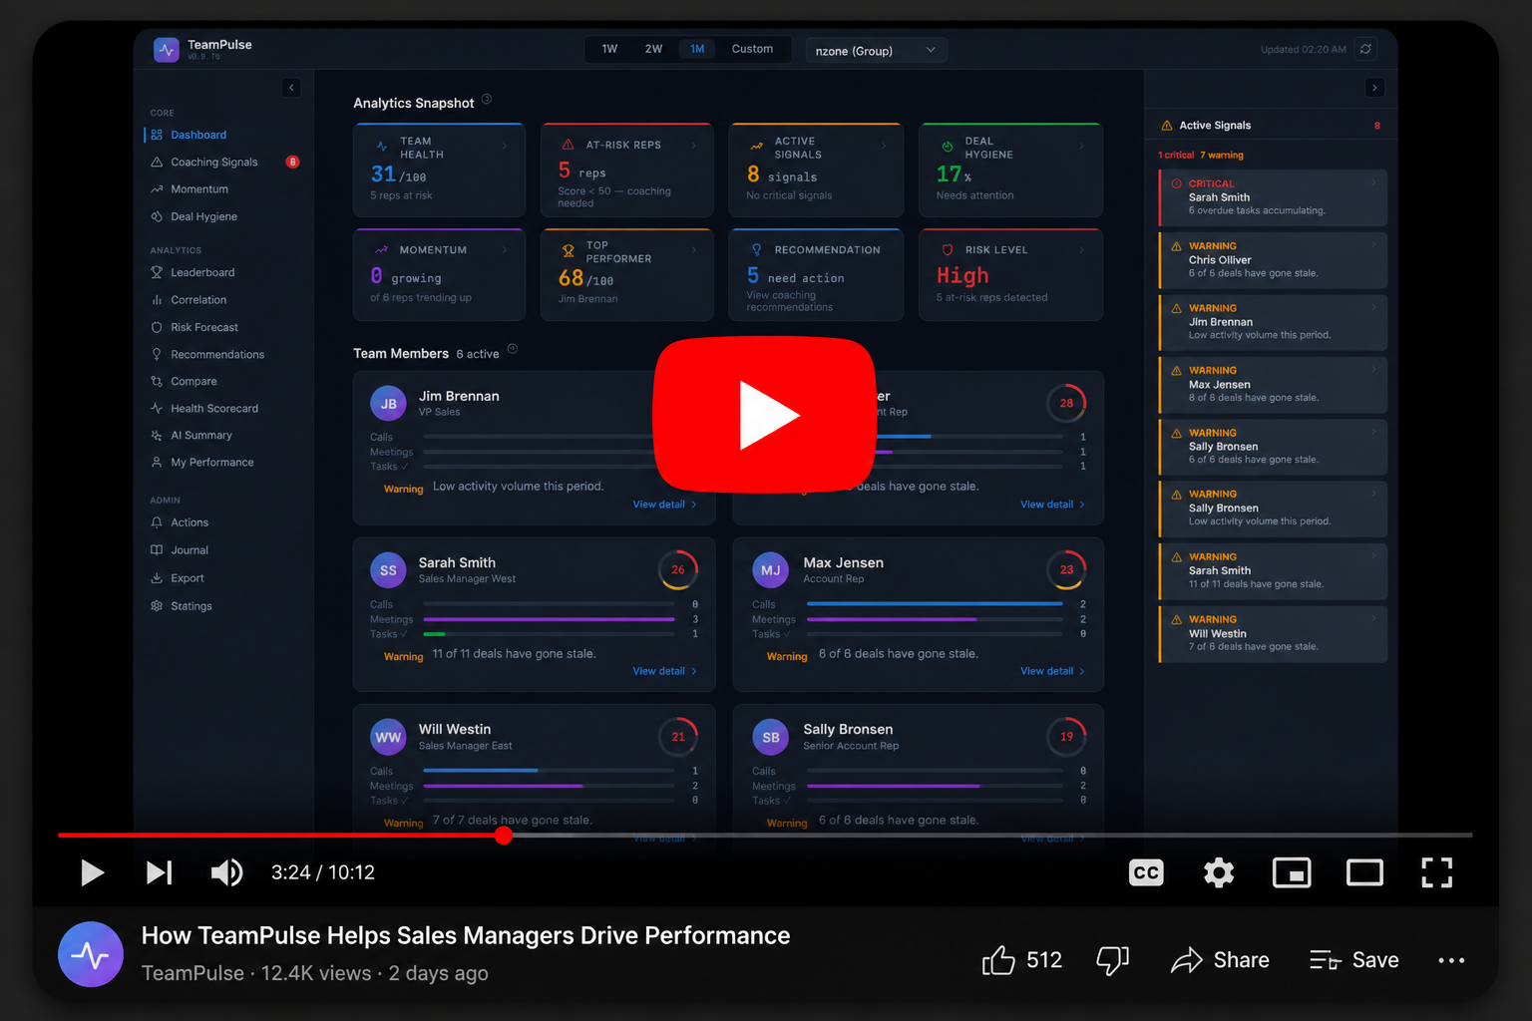The height and width of the screenshot is (1021, 1532).
Task: Save the video to a playlist
Action: 1353,960
